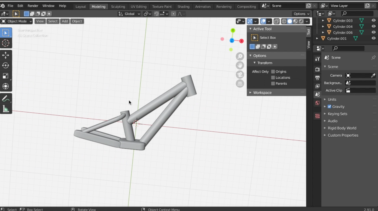This screenshot has width=378, height=211.
Task: Switch to the Sculpting workspace tab
Action: tap(118, 6)
